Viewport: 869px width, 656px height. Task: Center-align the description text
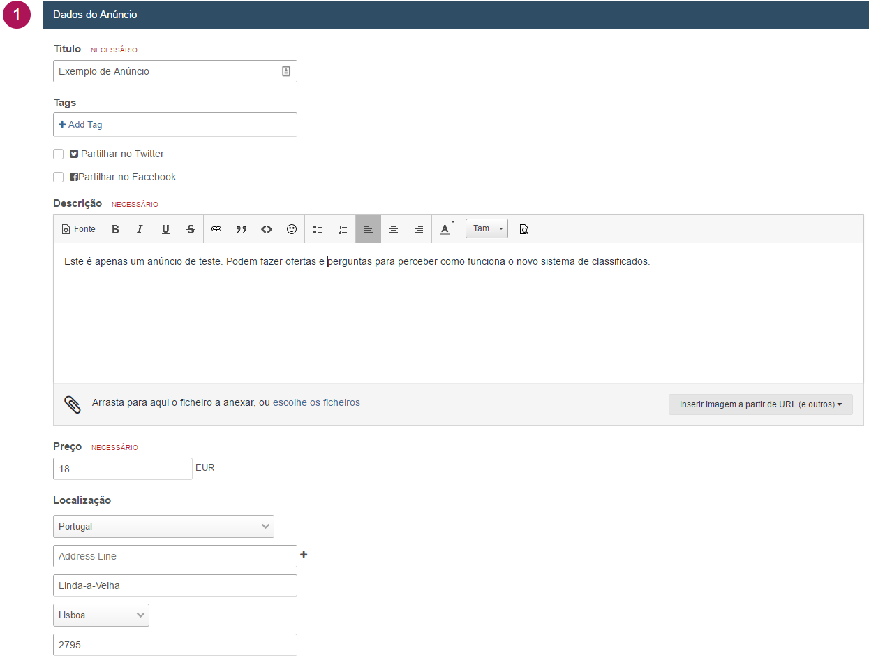click(x=394, y=229)
